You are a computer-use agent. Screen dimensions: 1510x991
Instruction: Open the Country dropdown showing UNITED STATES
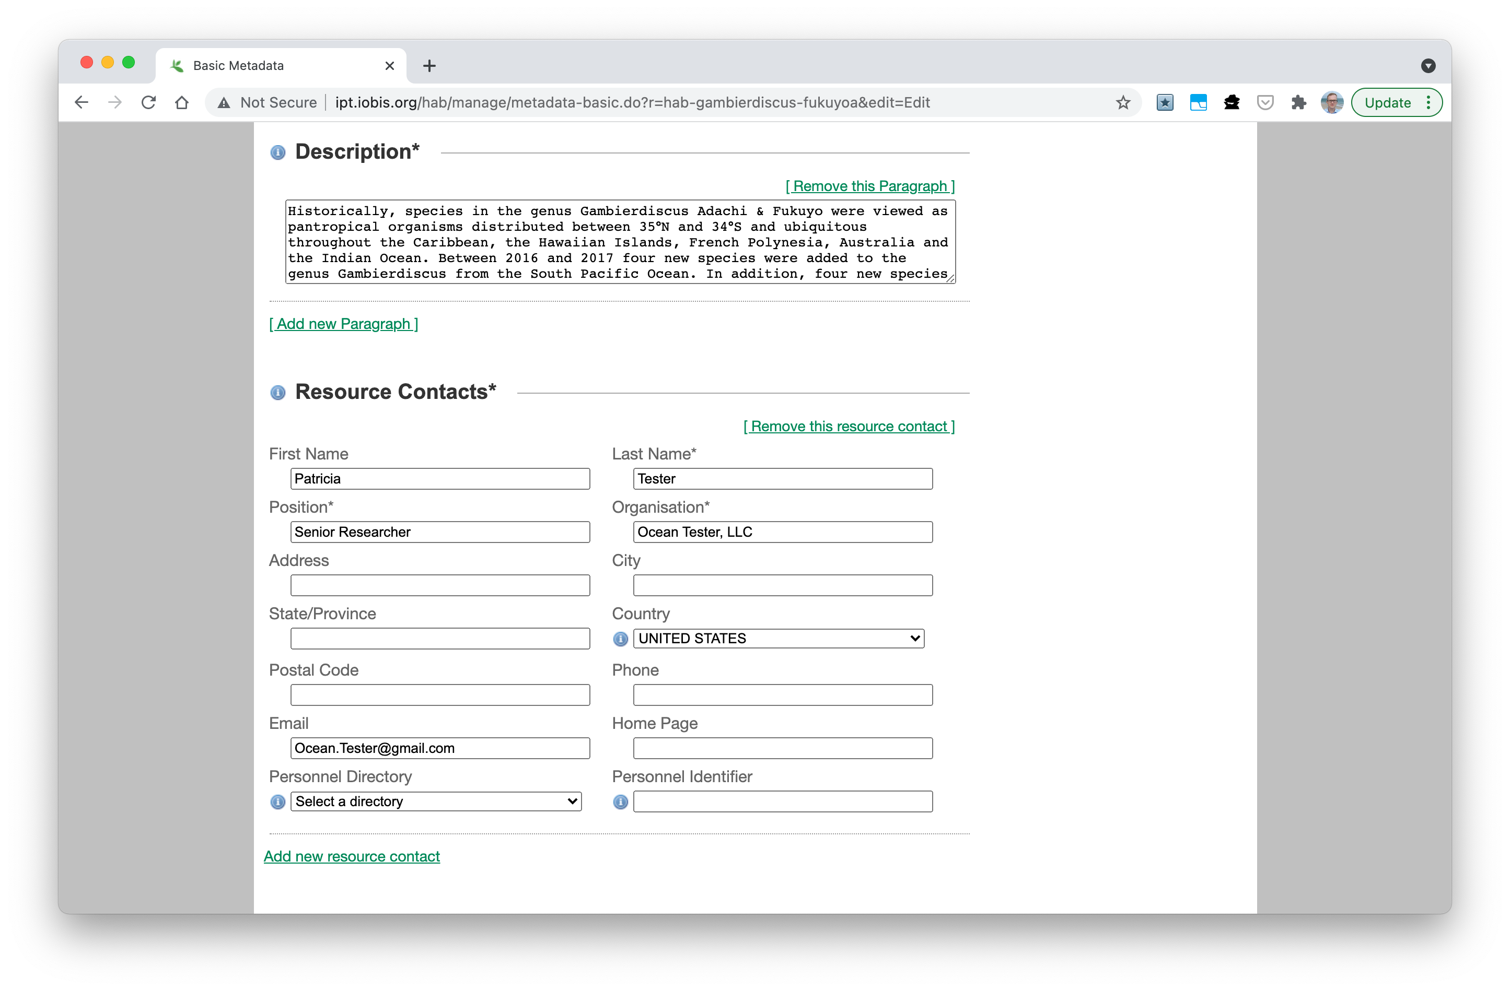[779, 639]
